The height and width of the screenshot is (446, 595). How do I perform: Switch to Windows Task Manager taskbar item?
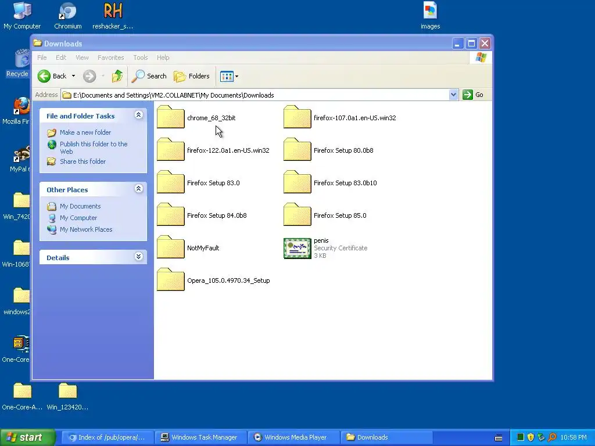tap(200, 437)
